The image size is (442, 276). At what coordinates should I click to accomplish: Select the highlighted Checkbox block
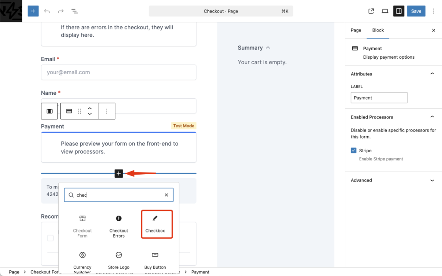coord(156,224)
